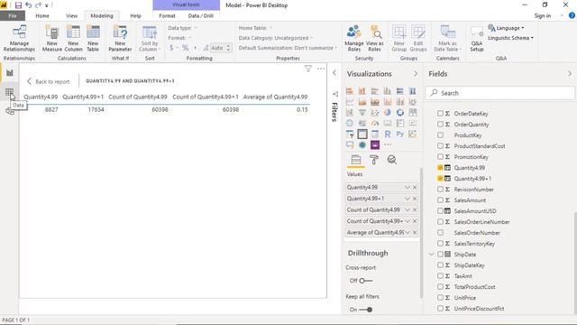The height and width of the screenshot is (325, 577).
Task: Select the Python visual icon
Action: 400,135
